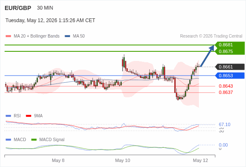Click the MACD legend blue swatch
Viewport: 246px width, 167px height.
point(8,140)
